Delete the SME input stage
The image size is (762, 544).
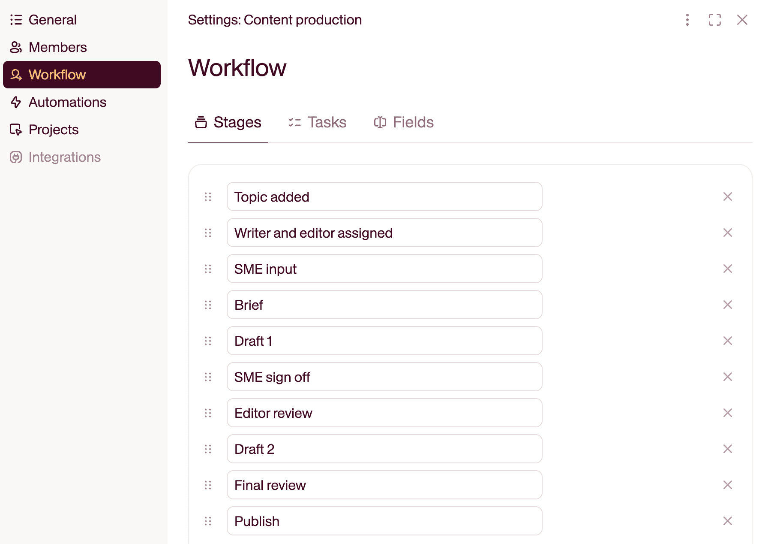pyautogui.click(x=727, y=269)
